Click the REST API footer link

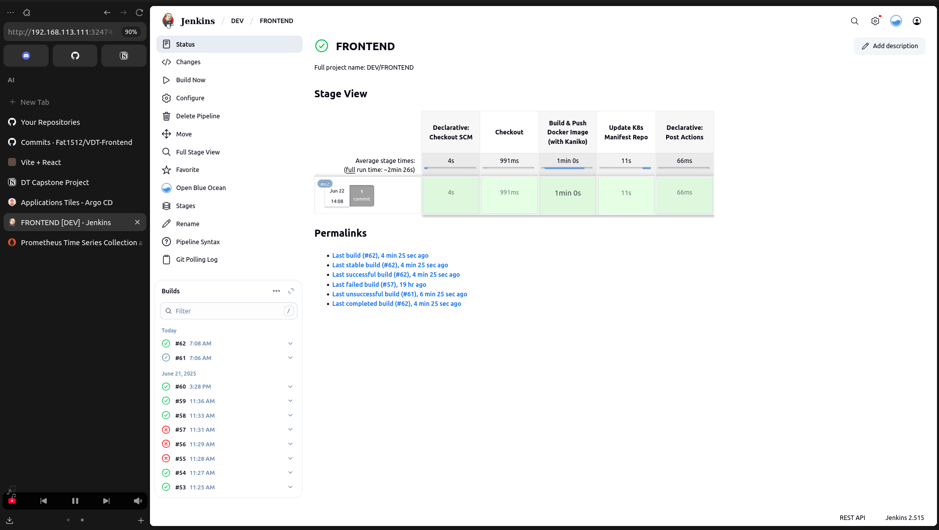click(x=852, y=518)
